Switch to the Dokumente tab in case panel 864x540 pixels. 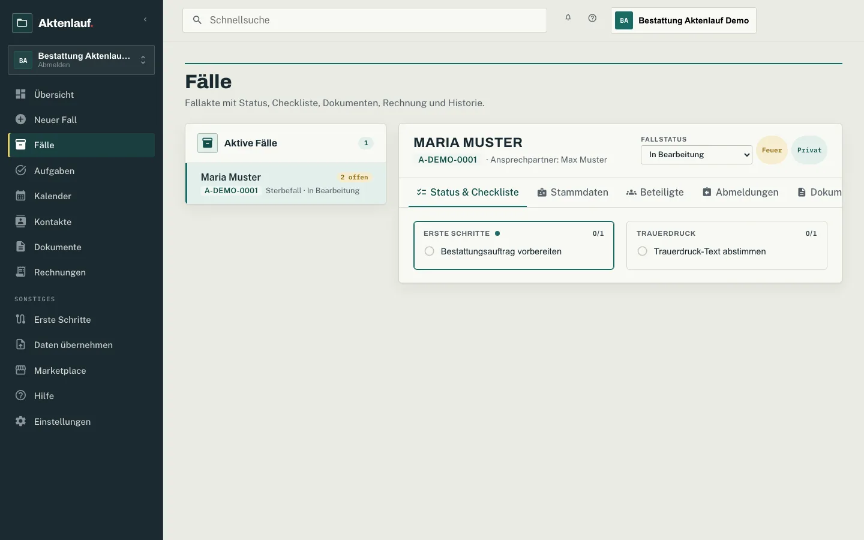[819, 192]
